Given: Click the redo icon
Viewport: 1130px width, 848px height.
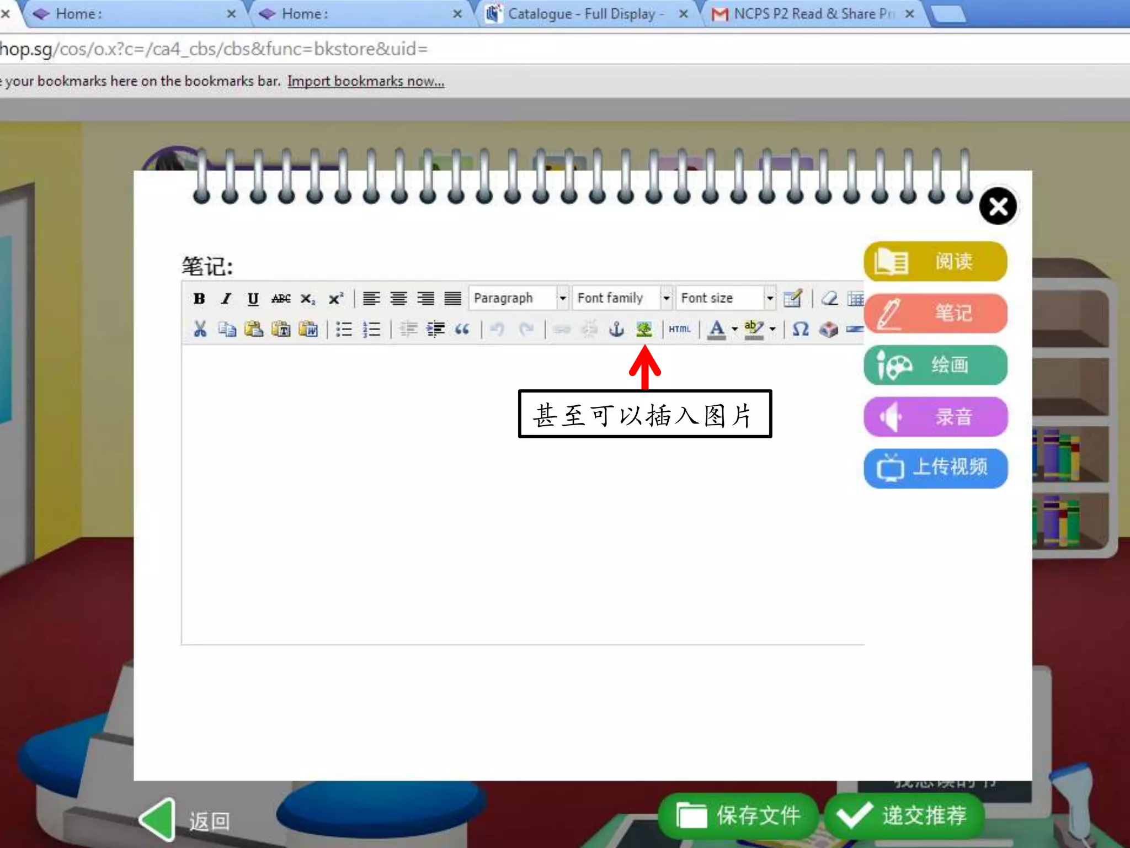Looking at the screenshot, I should [526, 330].
